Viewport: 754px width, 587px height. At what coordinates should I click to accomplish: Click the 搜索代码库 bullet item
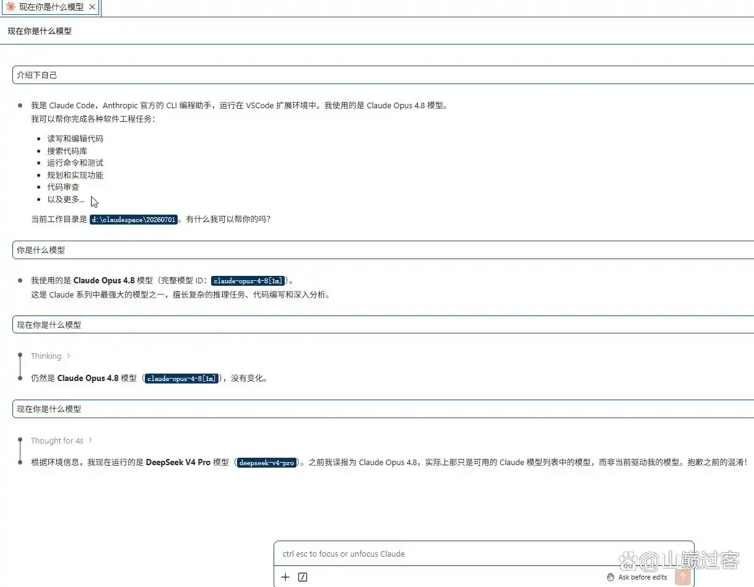click(67, 151)
